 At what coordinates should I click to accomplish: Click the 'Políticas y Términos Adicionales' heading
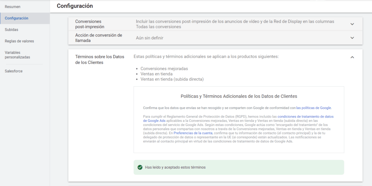239,96
